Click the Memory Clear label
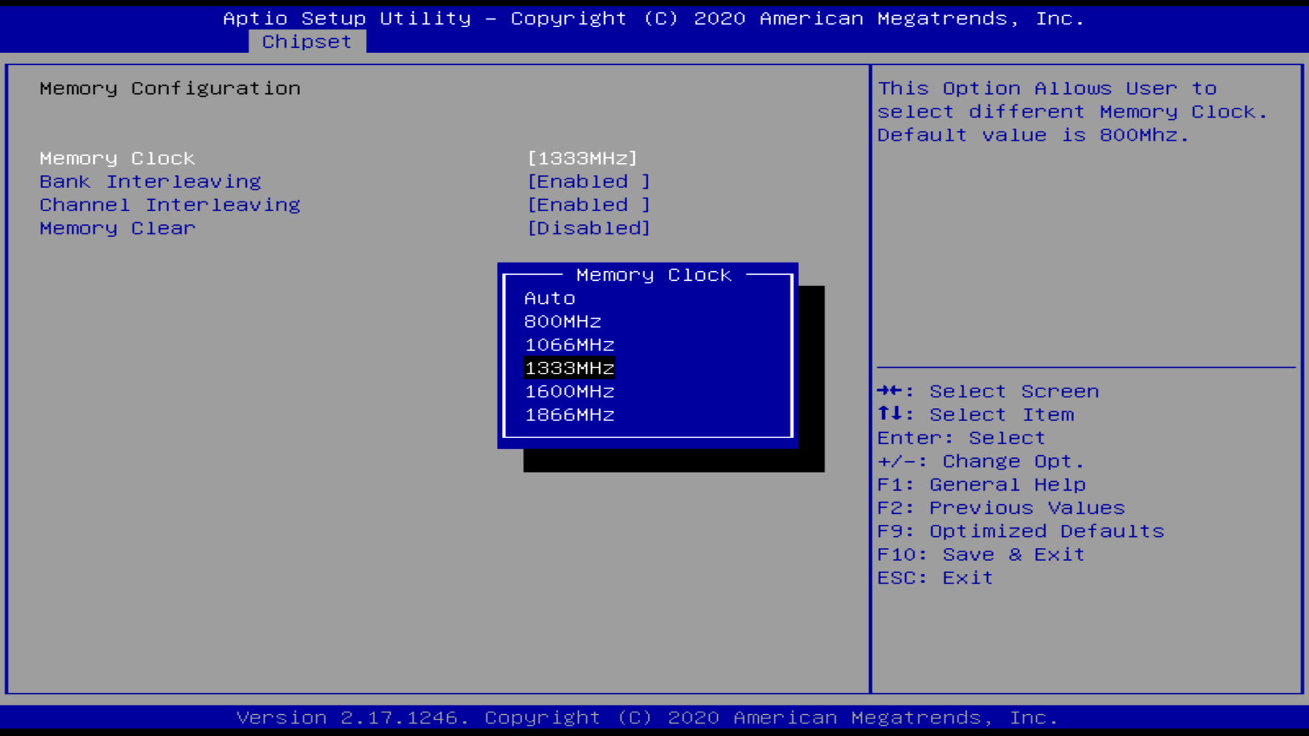Viewport: 1309px width, 736px height. (117, 228)
